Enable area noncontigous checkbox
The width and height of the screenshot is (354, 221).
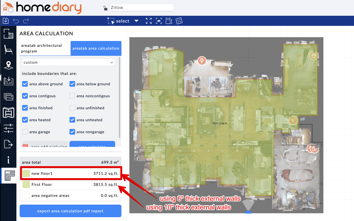click(x=72, y=96)
